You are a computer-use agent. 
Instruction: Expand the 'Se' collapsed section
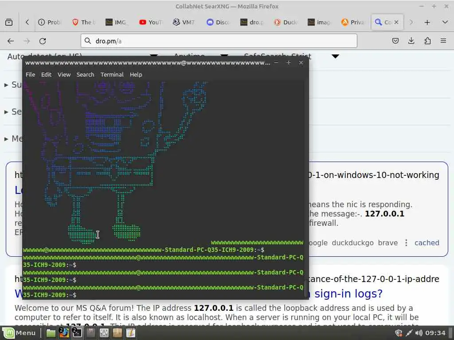[13, 112]
